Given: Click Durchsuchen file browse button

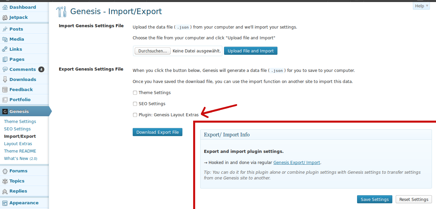Looking at the screenshot, I should 152,51.
